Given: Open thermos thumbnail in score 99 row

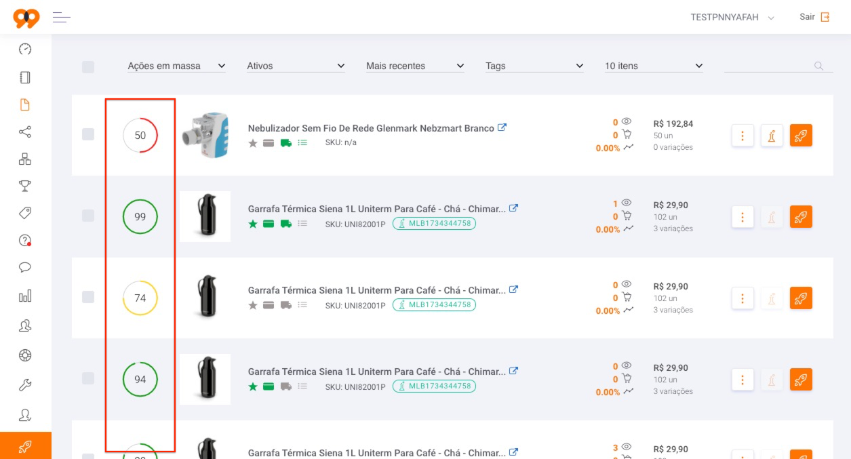Looking at the screenshot, I should point(205,216).
